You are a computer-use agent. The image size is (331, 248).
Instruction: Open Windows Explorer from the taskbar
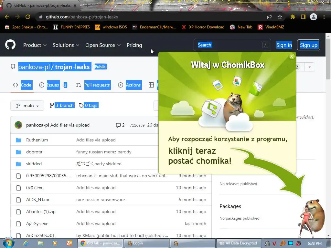pyautogui.click(x=40, y=243)
